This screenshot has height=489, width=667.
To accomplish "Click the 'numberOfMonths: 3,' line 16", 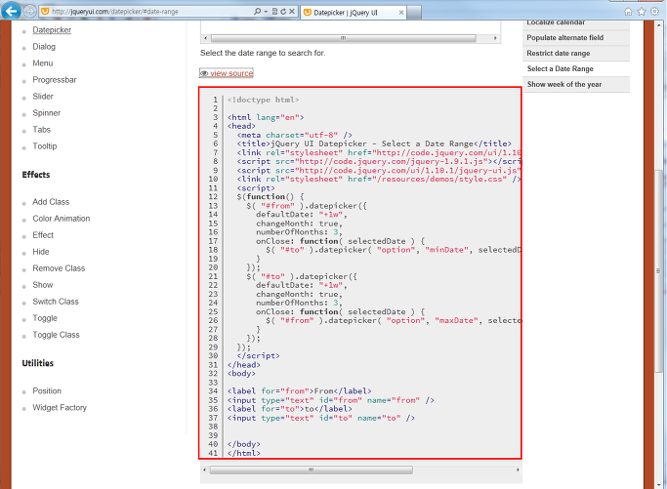I will point(299,232).
